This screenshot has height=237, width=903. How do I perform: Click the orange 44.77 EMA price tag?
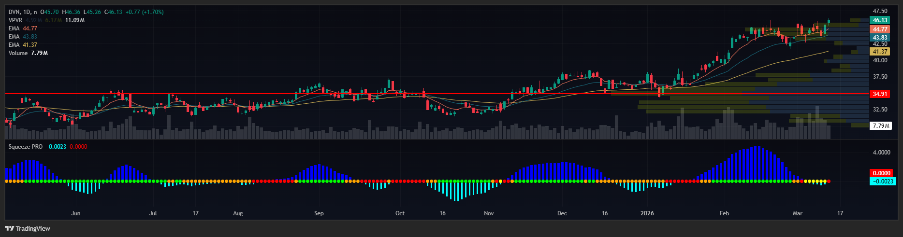pyautogui.click(x=880, y=29)
